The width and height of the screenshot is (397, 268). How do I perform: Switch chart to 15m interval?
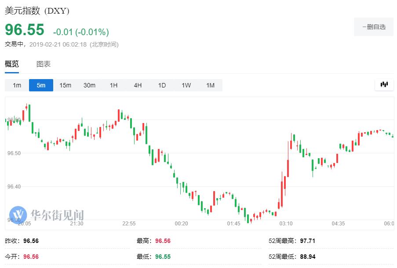65,85
